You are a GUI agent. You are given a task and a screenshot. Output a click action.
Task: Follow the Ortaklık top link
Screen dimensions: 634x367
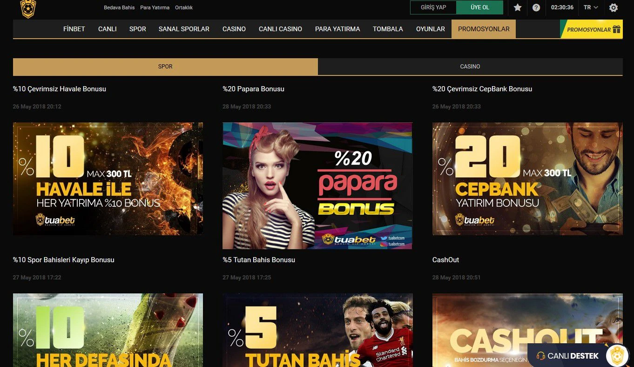pyautogui.click(x=184, y=7)
